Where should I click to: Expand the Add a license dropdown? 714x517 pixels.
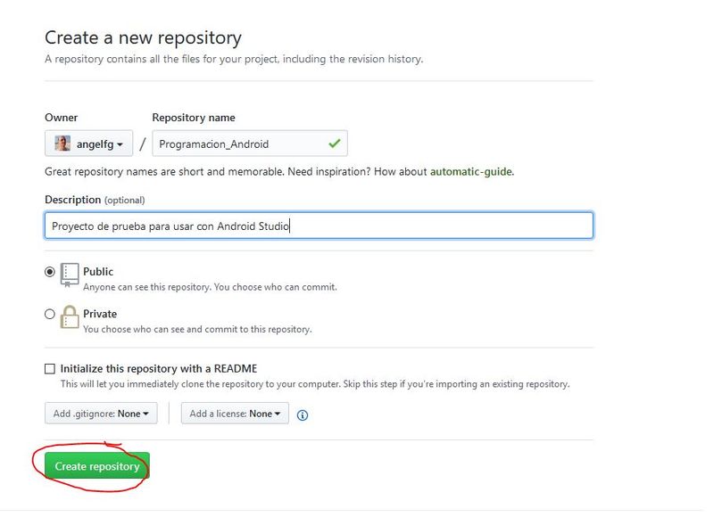pyautogui.click(x=235, y=414)
